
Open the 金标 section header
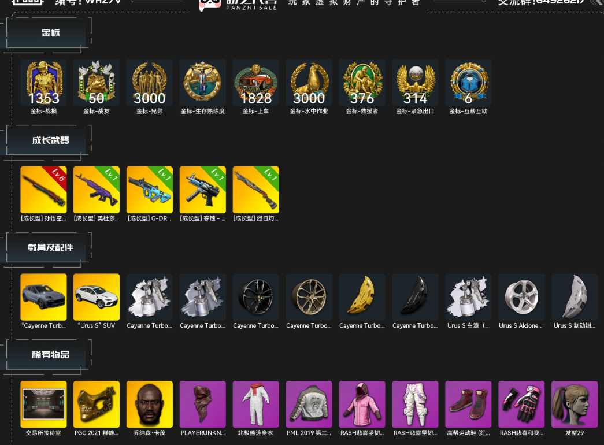[x=49, y=33]
